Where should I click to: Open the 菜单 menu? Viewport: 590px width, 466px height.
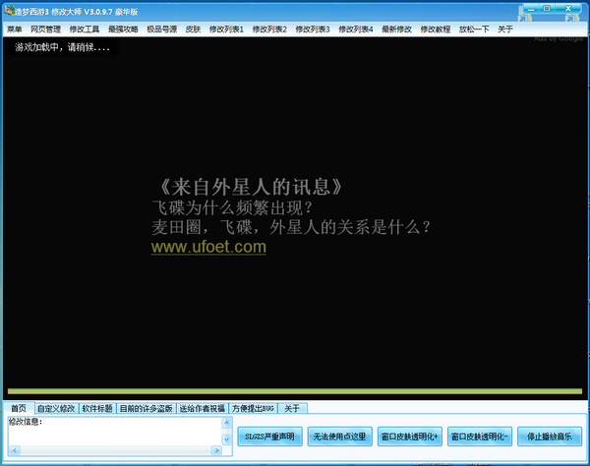click(14, 29)
